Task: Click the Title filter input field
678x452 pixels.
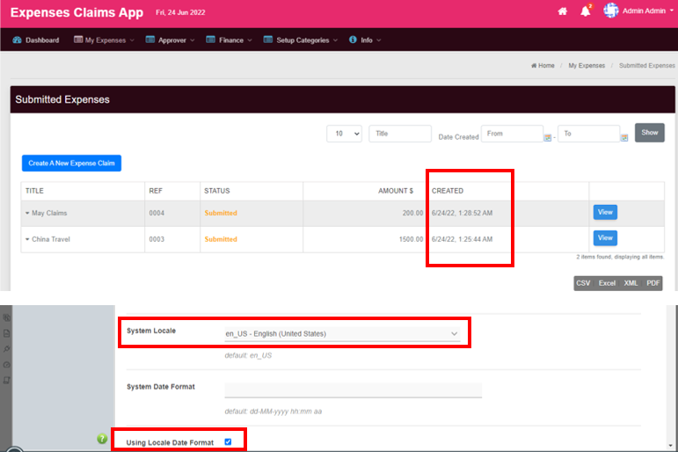Action: pos(400,134)
